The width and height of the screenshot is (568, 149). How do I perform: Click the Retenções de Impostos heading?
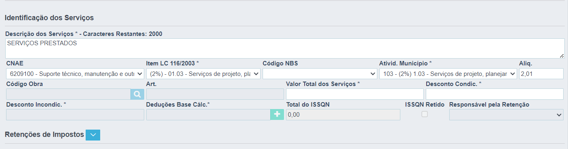click(44, 134)
